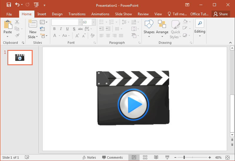The image size is (235, 161).
Task: Click the Share button
Action: [221, 14]
